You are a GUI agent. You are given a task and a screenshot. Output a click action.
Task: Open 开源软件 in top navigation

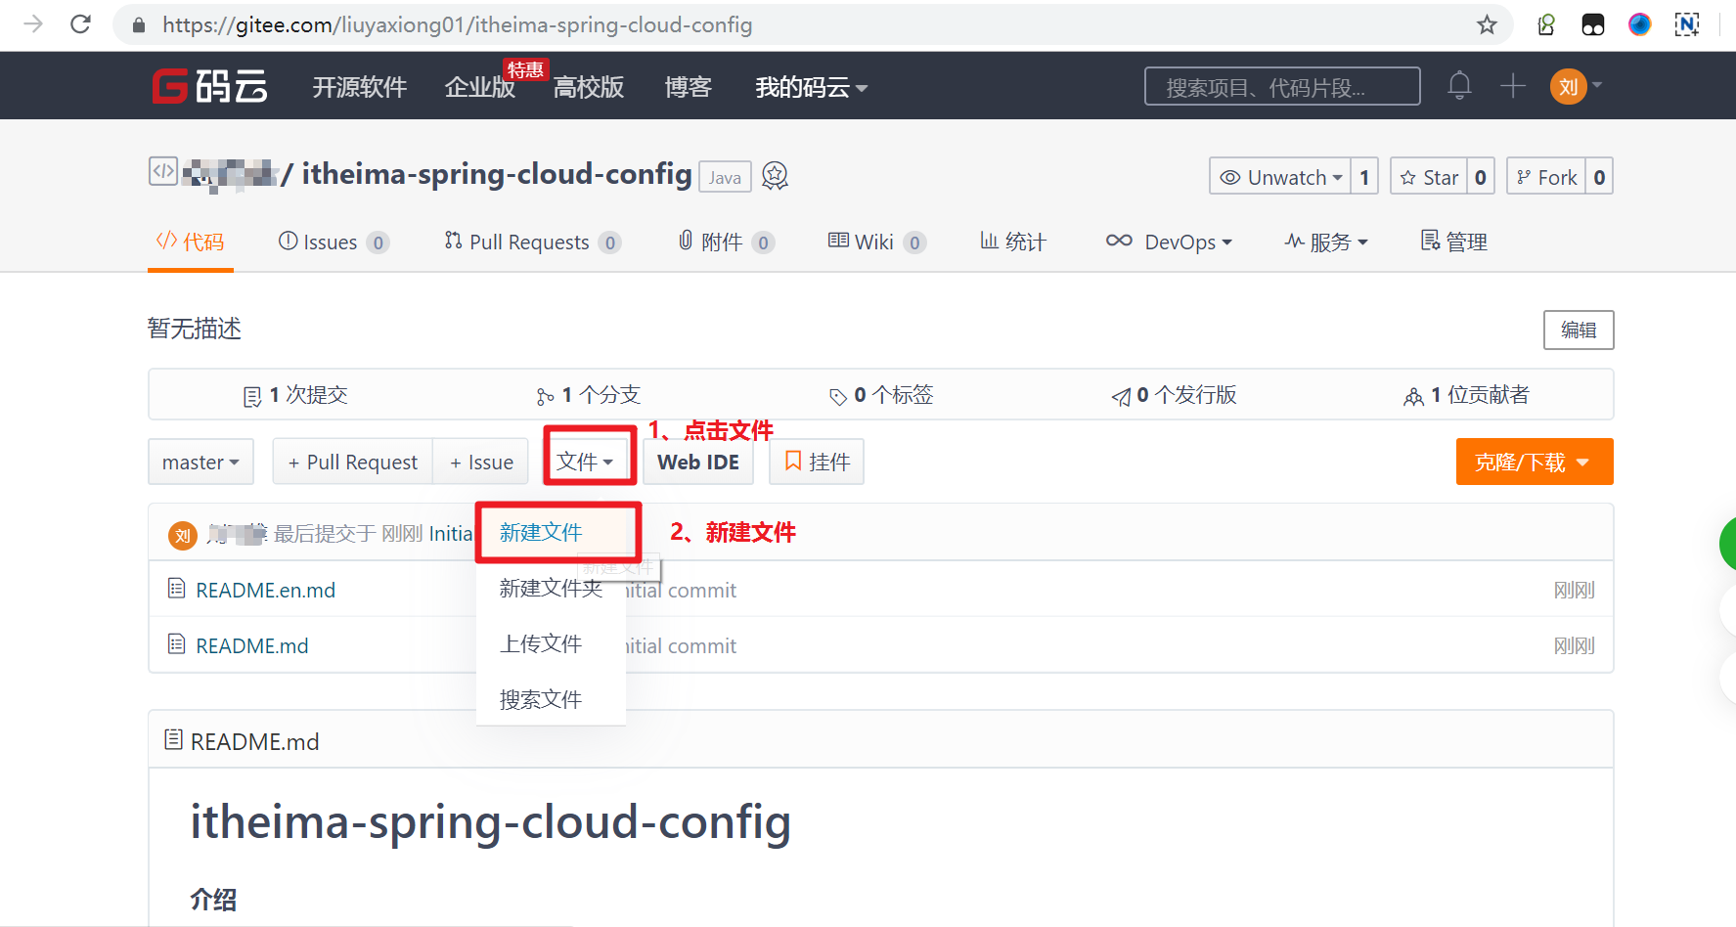(360, 88)
